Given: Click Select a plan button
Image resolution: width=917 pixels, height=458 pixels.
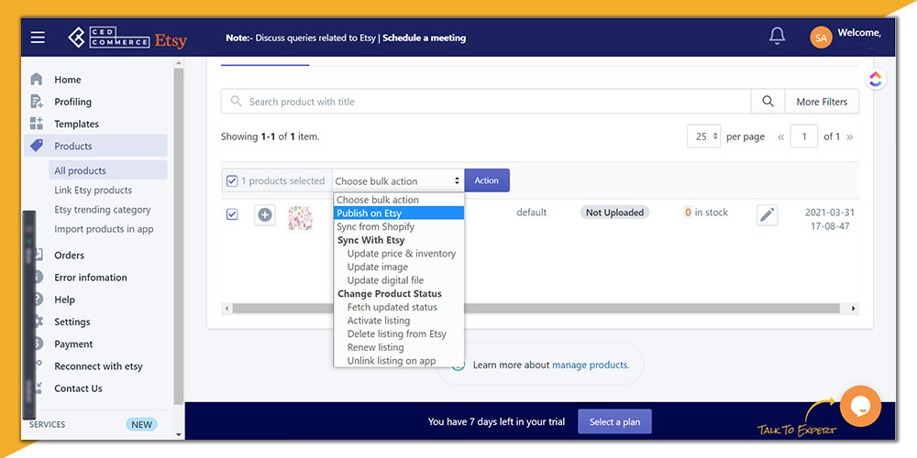Looking at the screenshot, I should click(x=614, y=421).
